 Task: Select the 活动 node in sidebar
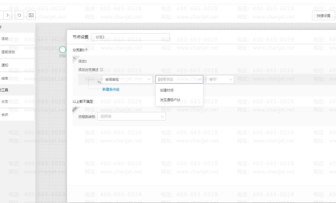point(17,39)
